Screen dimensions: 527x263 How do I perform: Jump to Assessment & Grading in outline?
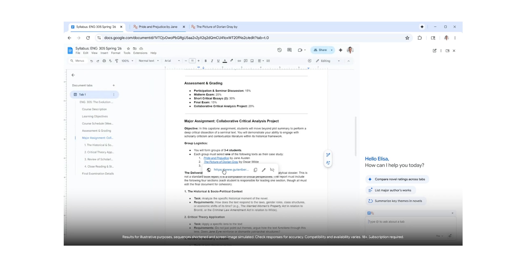[96, 131]
